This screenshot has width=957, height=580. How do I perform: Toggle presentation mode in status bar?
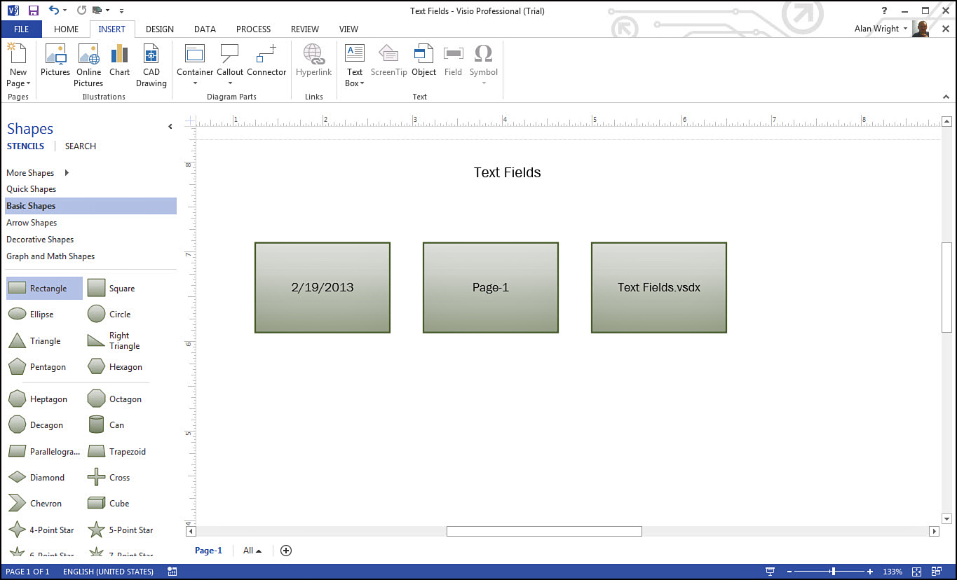tap(771, 572)
